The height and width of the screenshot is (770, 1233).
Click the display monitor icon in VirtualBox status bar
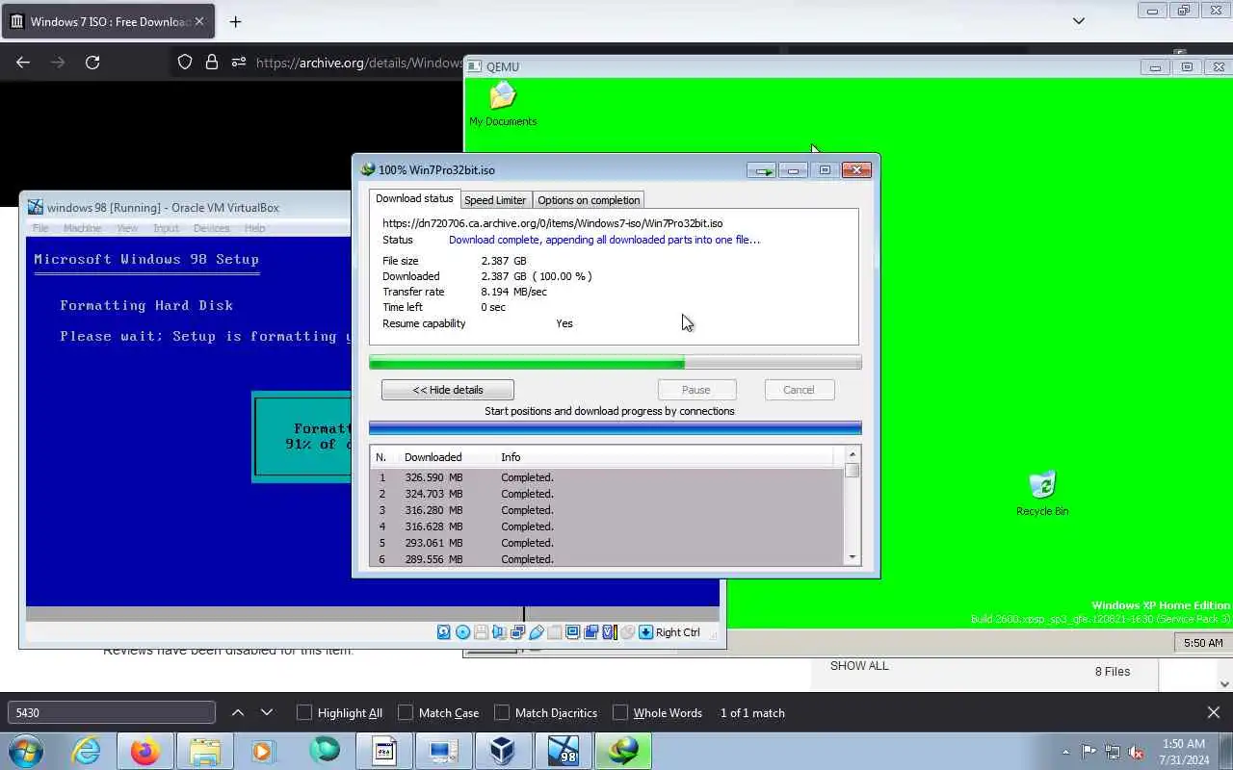click(573, 632)
